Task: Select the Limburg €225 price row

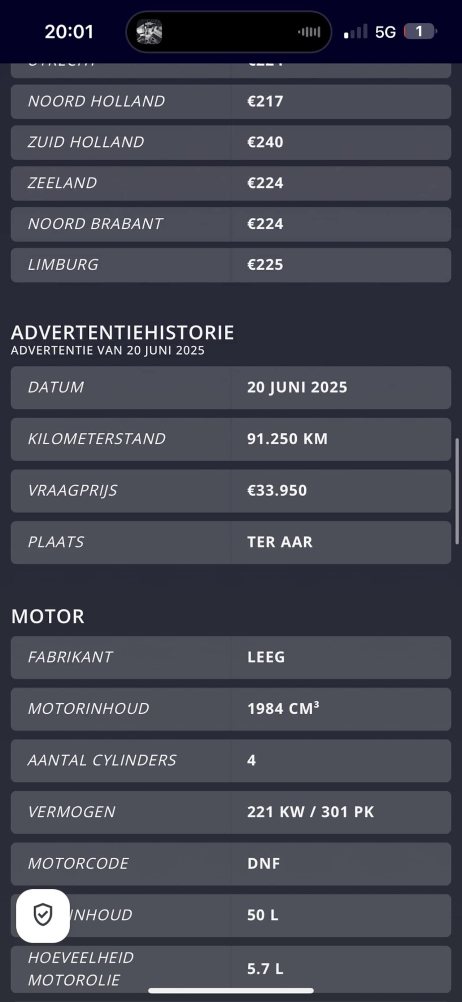Action: [x=231, y=265]
